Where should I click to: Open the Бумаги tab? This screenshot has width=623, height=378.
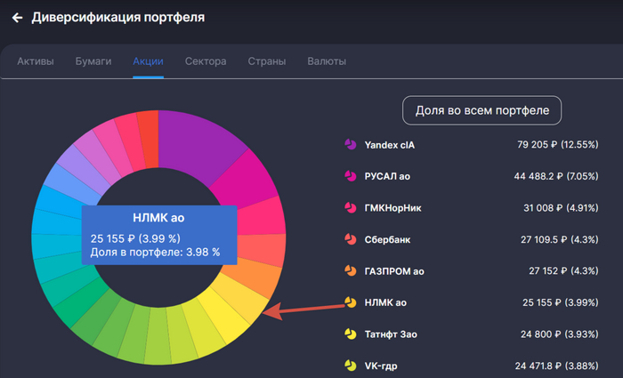point(93,61)
